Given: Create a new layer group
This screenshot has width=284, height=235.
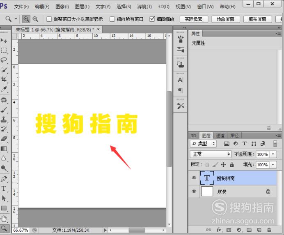Looking at the screenshot, I should point(249,230).
